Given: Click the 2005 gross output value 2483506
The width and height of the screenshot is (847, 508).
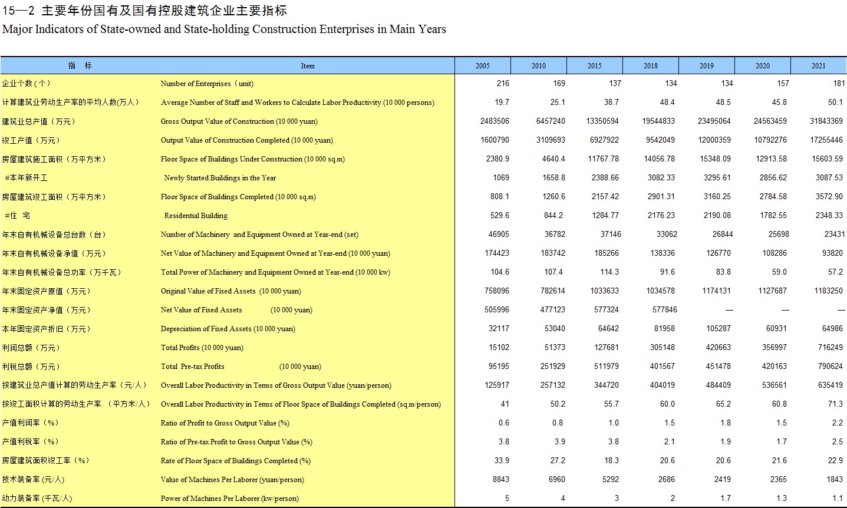Looking at the screenshot, I should 495,121.
